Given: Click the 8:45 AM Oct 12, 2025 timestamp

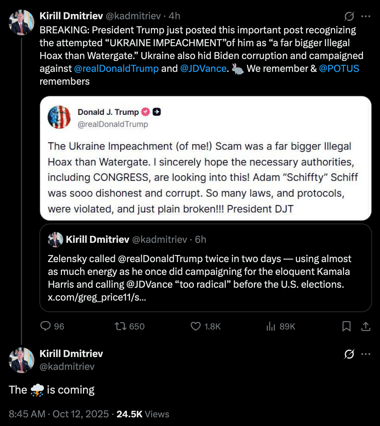Looking at the screenshot, I should tap(59, 414).
